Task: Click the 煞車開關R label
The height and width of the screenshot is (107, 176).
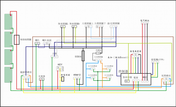Action: tap(75, 24)
